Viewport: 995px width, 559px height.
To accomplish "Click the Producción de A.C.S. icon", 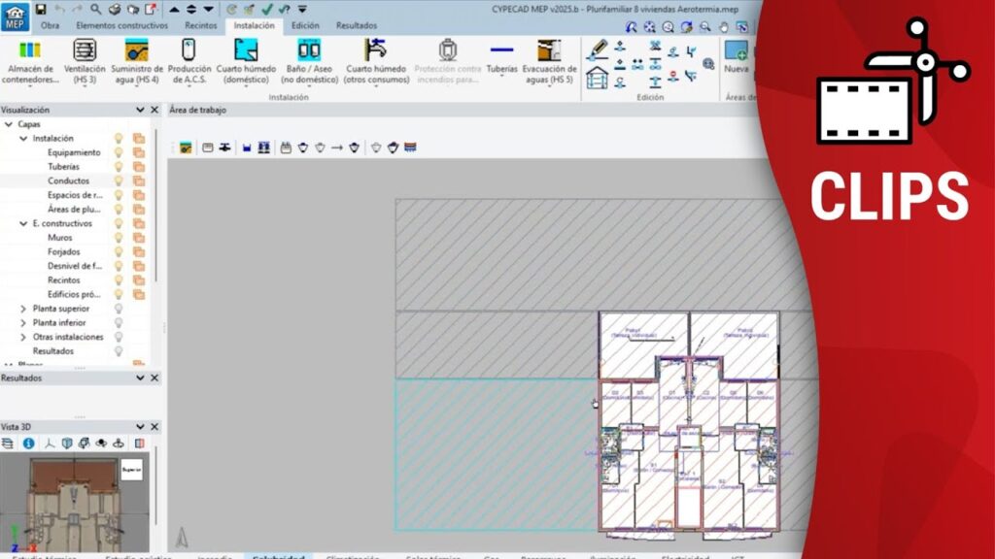I will (189, 51).
